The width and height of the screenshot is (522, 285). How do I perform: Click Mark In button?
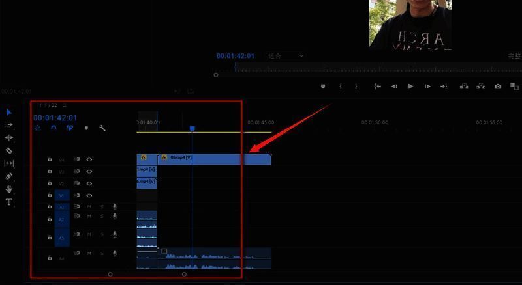(341, 87)
